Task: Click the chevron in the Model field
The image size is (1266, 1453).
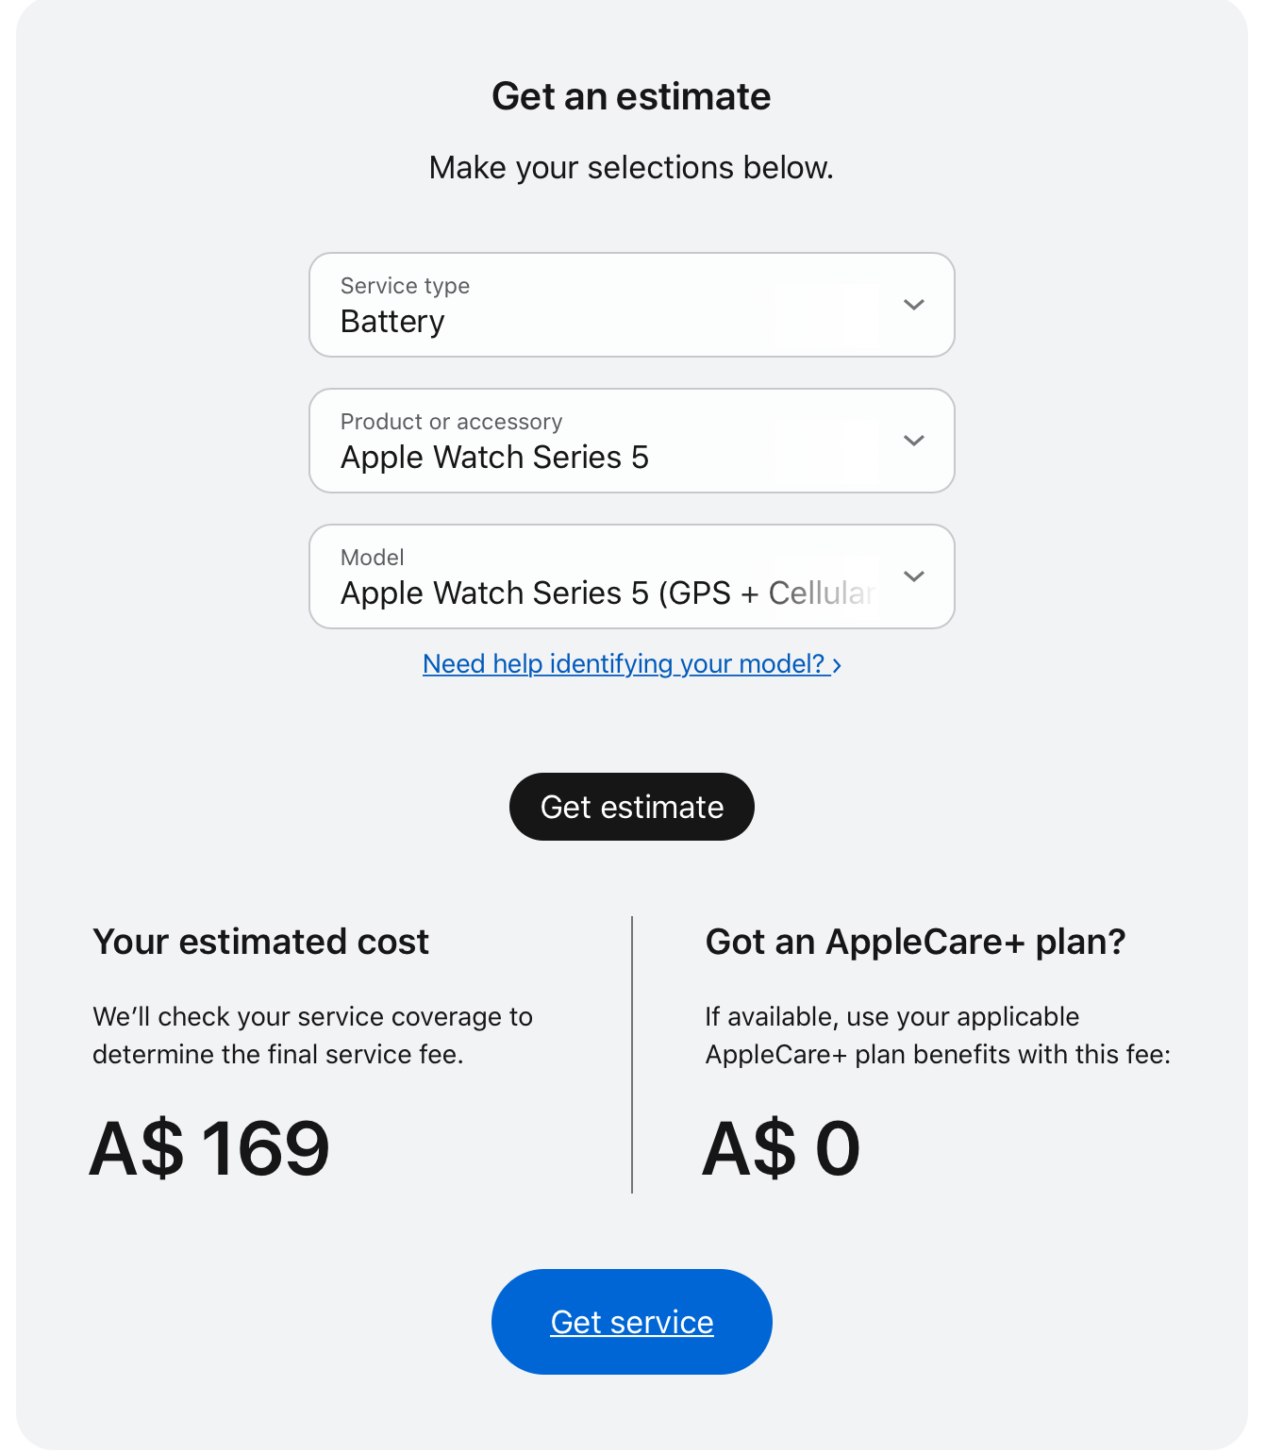Action: pyautogui.click(x=913, y=576)
